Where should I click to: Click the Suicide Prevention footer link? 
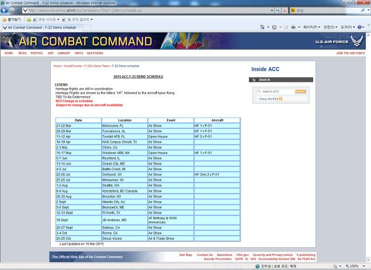[218, 259]
